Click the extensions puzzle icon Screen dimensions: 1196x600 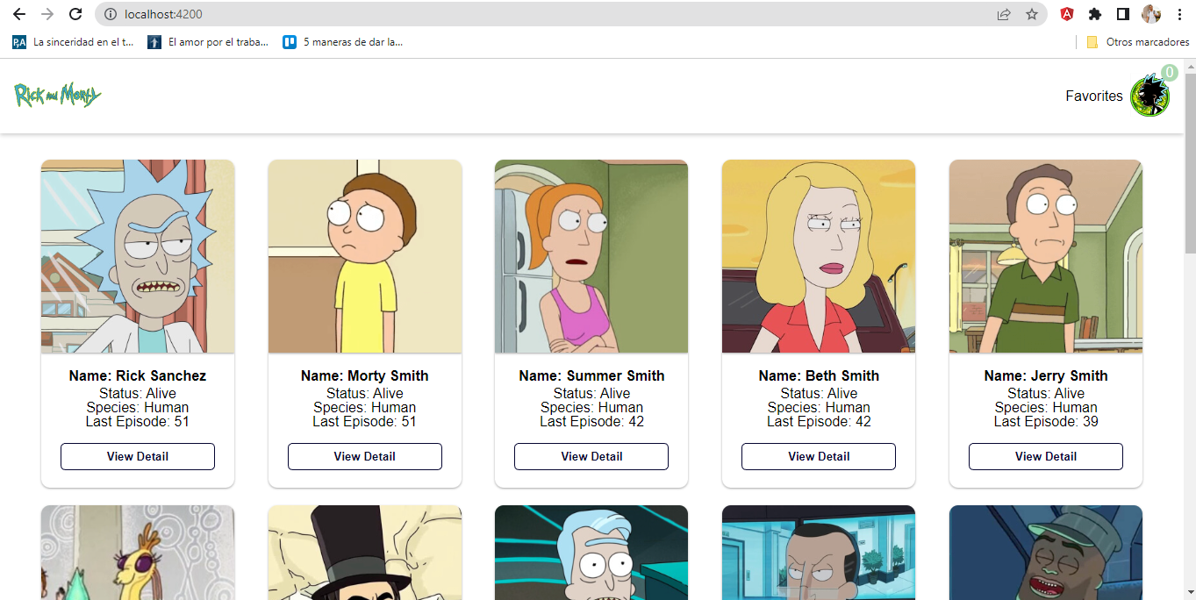[1096, 14]
